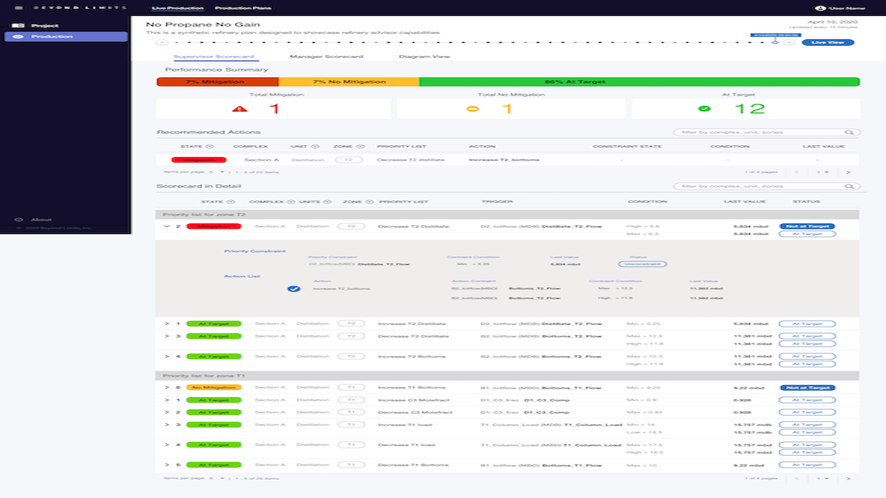Toggle the Increase T2_bottoms action checkbox
Screen dimensions: 886x498
[293, 288]
